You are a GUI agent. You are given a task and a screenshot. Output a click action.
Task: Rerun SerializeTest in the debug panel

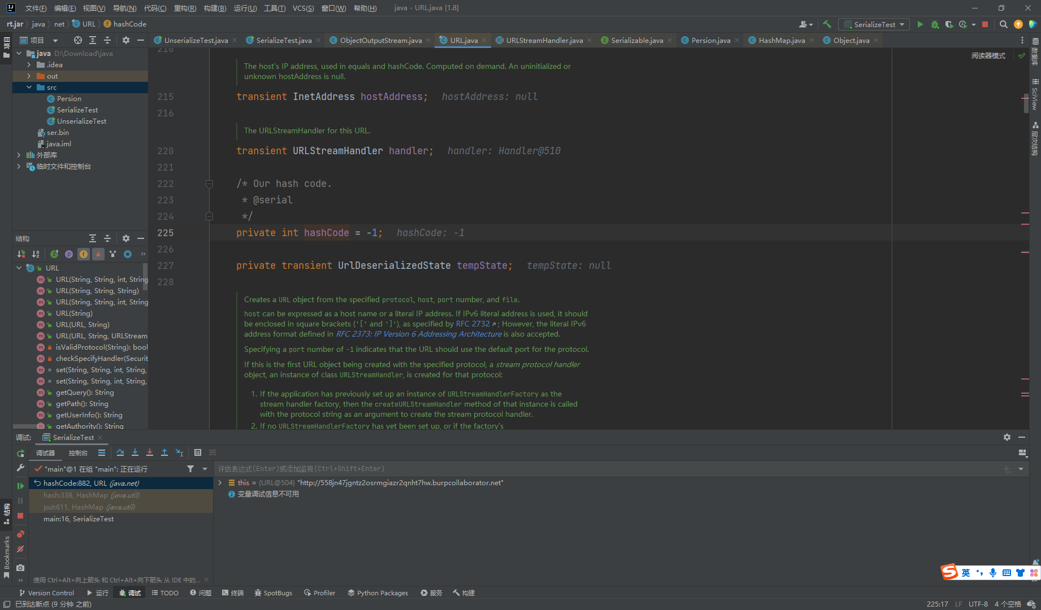pyautogui.click(x=20, y=454)
